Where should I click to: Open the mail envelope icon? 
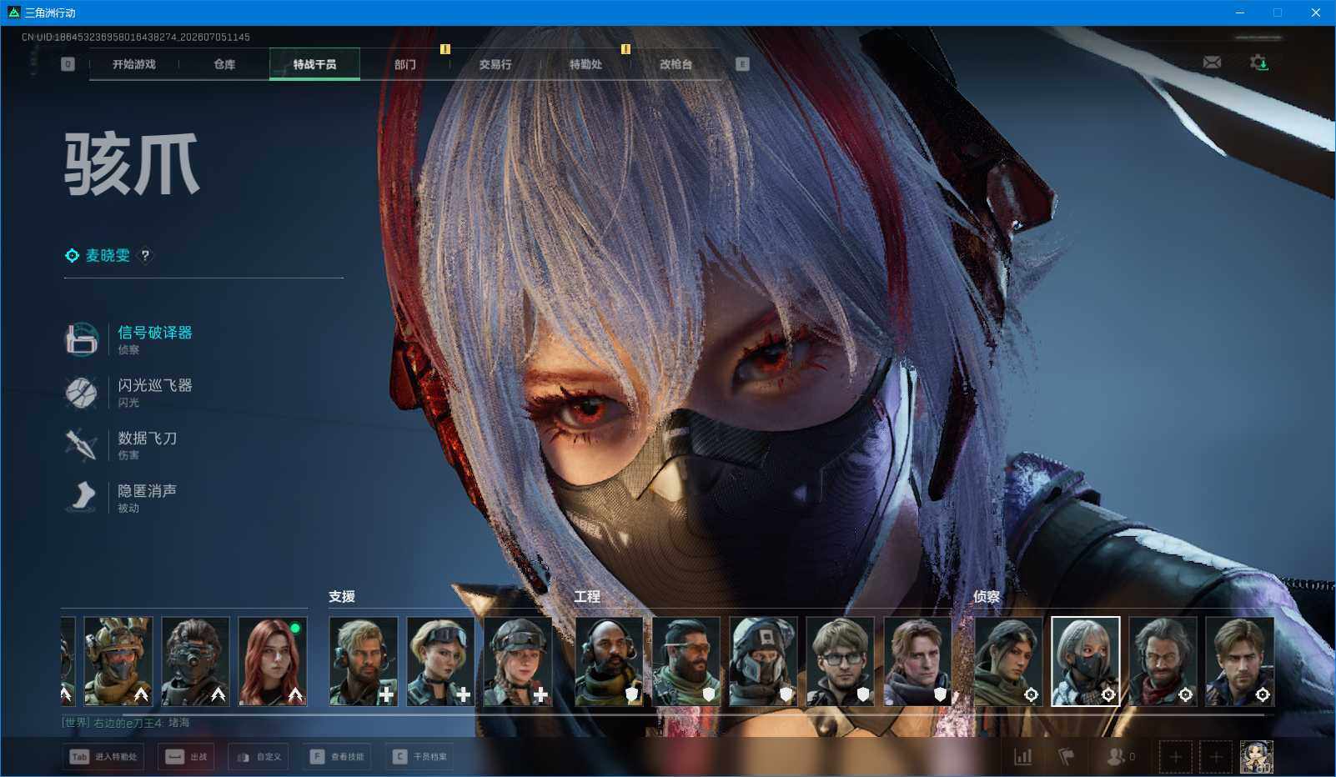(x=1212, y=63)
